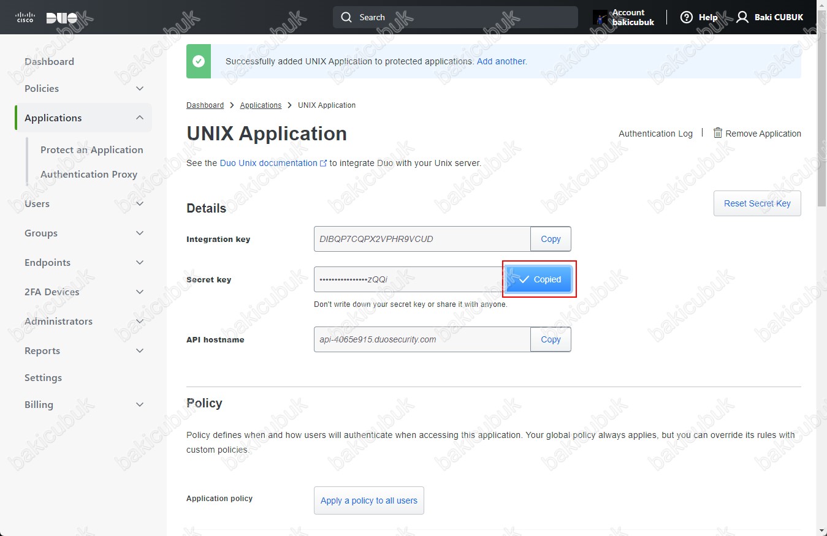Click the API hostname field
Screen dimensions: 827x536
point(422,339)
